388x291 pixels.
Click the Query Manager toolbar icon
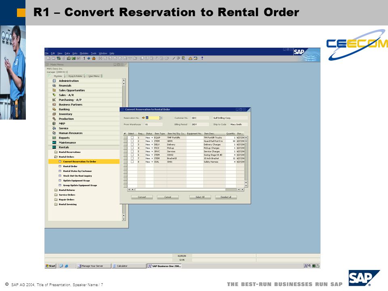tap(183, 58)
